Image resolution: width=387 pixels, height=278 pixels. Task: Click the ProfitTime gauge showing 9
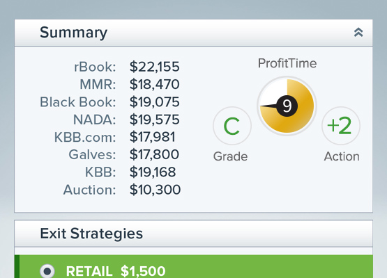tap(287, 106)
